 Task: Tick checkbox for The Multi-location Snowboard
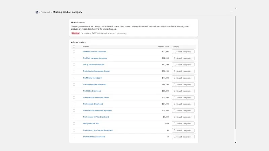pyautogui.click(x=74, y=52)
